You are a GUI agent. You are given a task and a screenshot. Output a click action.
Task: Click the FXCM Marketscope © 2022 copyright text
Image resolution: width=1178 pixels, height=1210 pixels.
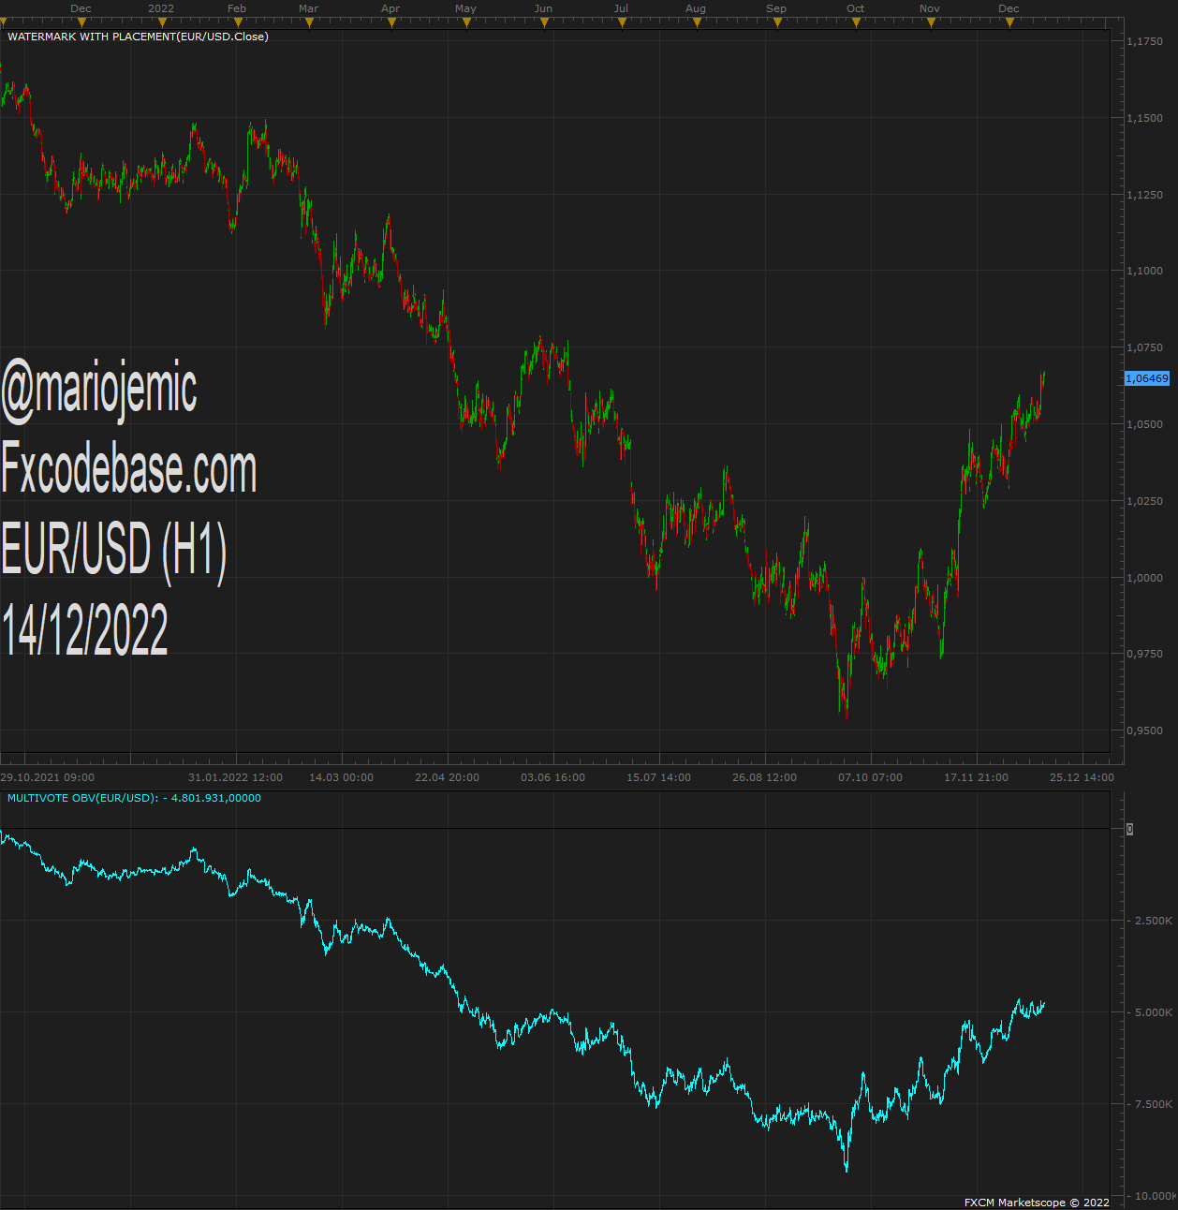[1037, 1203]
